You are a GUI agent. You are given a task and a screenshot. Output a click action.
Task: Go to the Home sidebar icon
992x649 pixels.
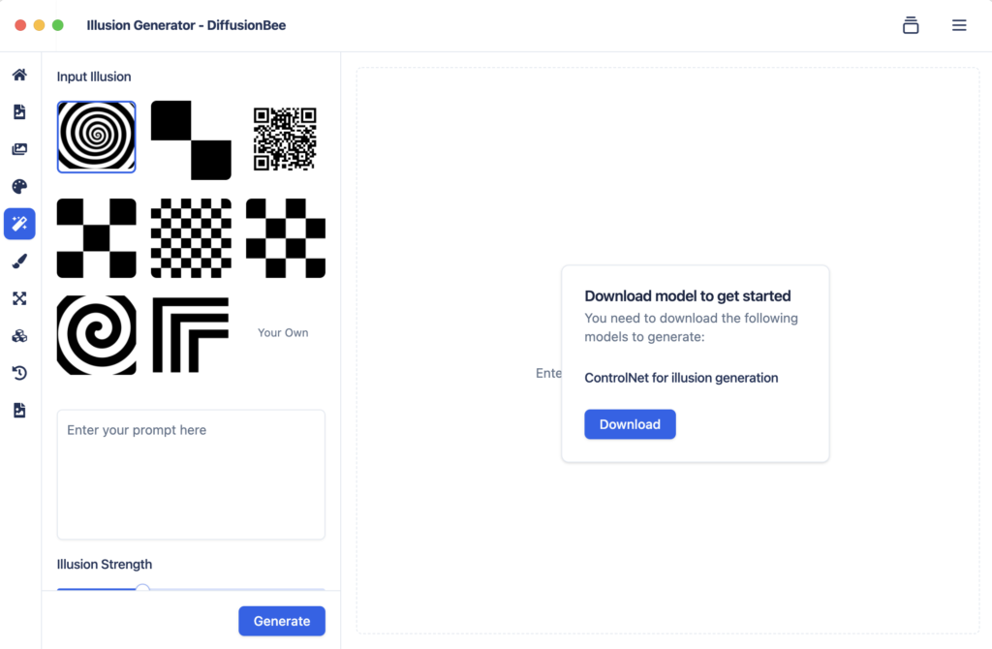pos(19,75)
